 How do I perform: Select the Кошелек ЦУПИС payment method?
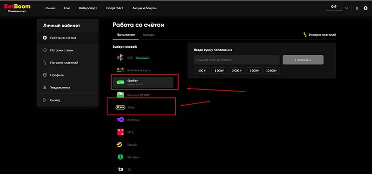143,95
